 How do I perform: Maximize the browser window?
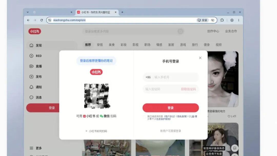(x=234, y=12)
